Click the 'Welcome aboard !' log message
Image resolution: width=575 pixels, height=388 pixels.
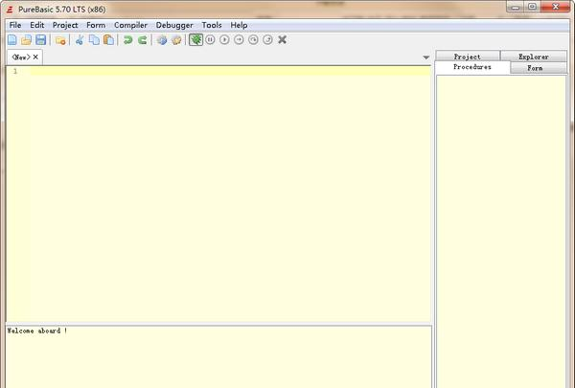[37, 331]
